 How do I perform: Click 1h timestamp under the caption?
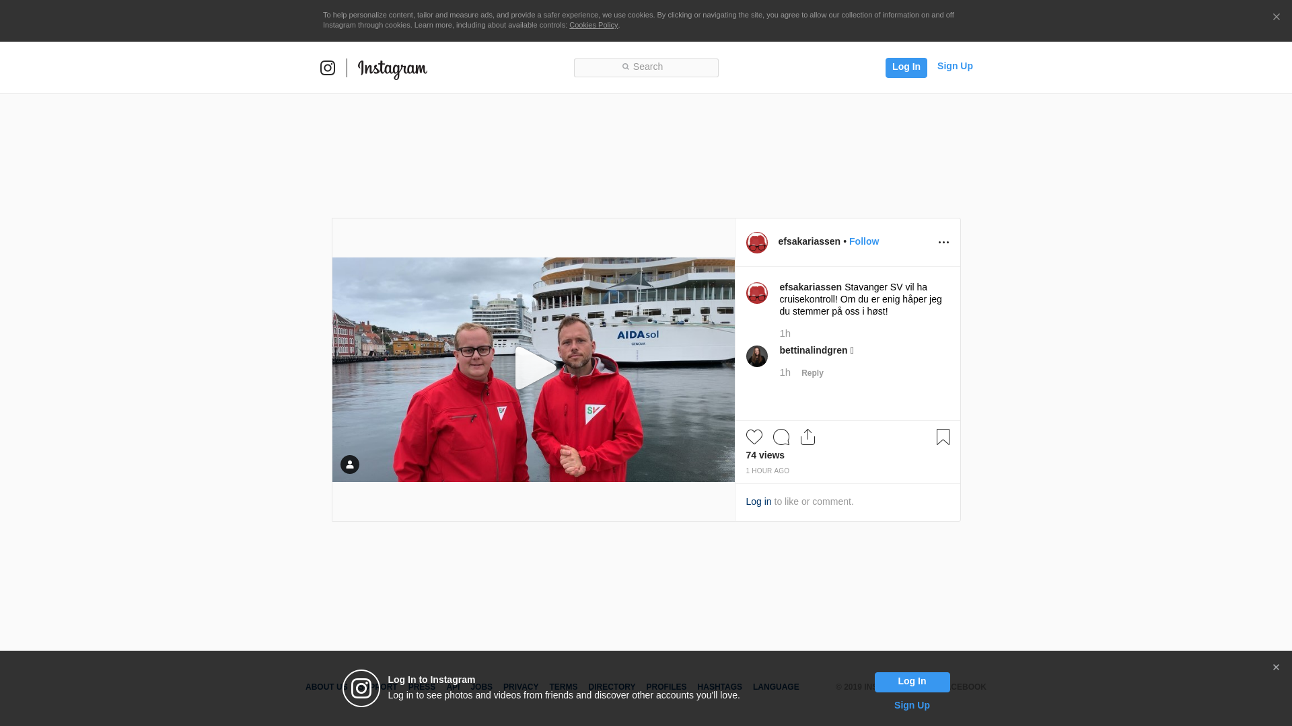point(785,333)
